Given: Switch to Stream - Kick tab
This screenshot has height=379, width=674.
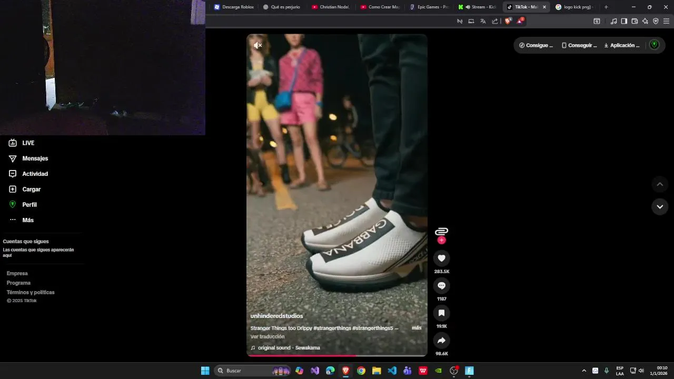Looking at the screenshot, I should pos(478,7).
